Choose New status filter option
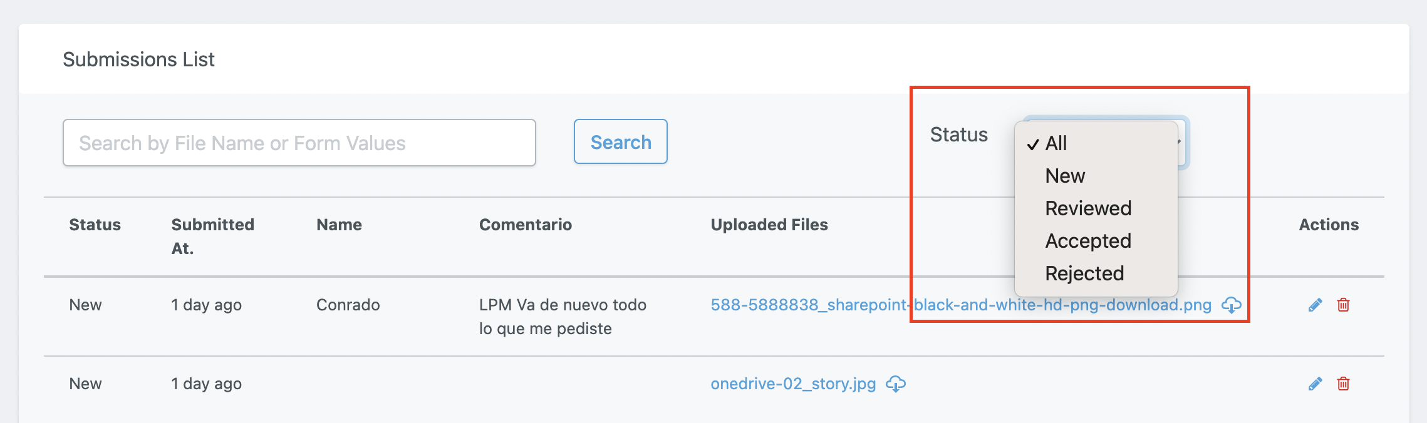Image resolution: width=1427 pixels, height=423 pixels. click(1096, 176)
